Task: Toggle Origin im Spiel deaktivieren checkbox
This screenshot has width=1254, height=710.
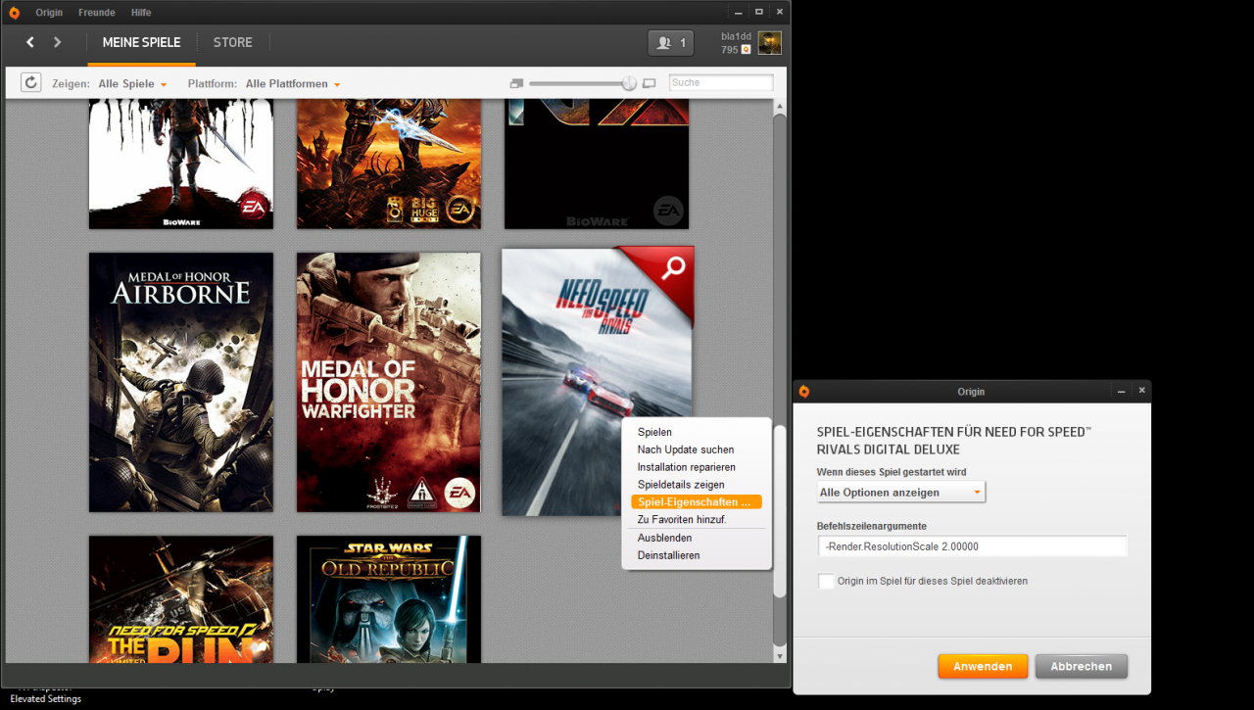Action: (827, 581)
